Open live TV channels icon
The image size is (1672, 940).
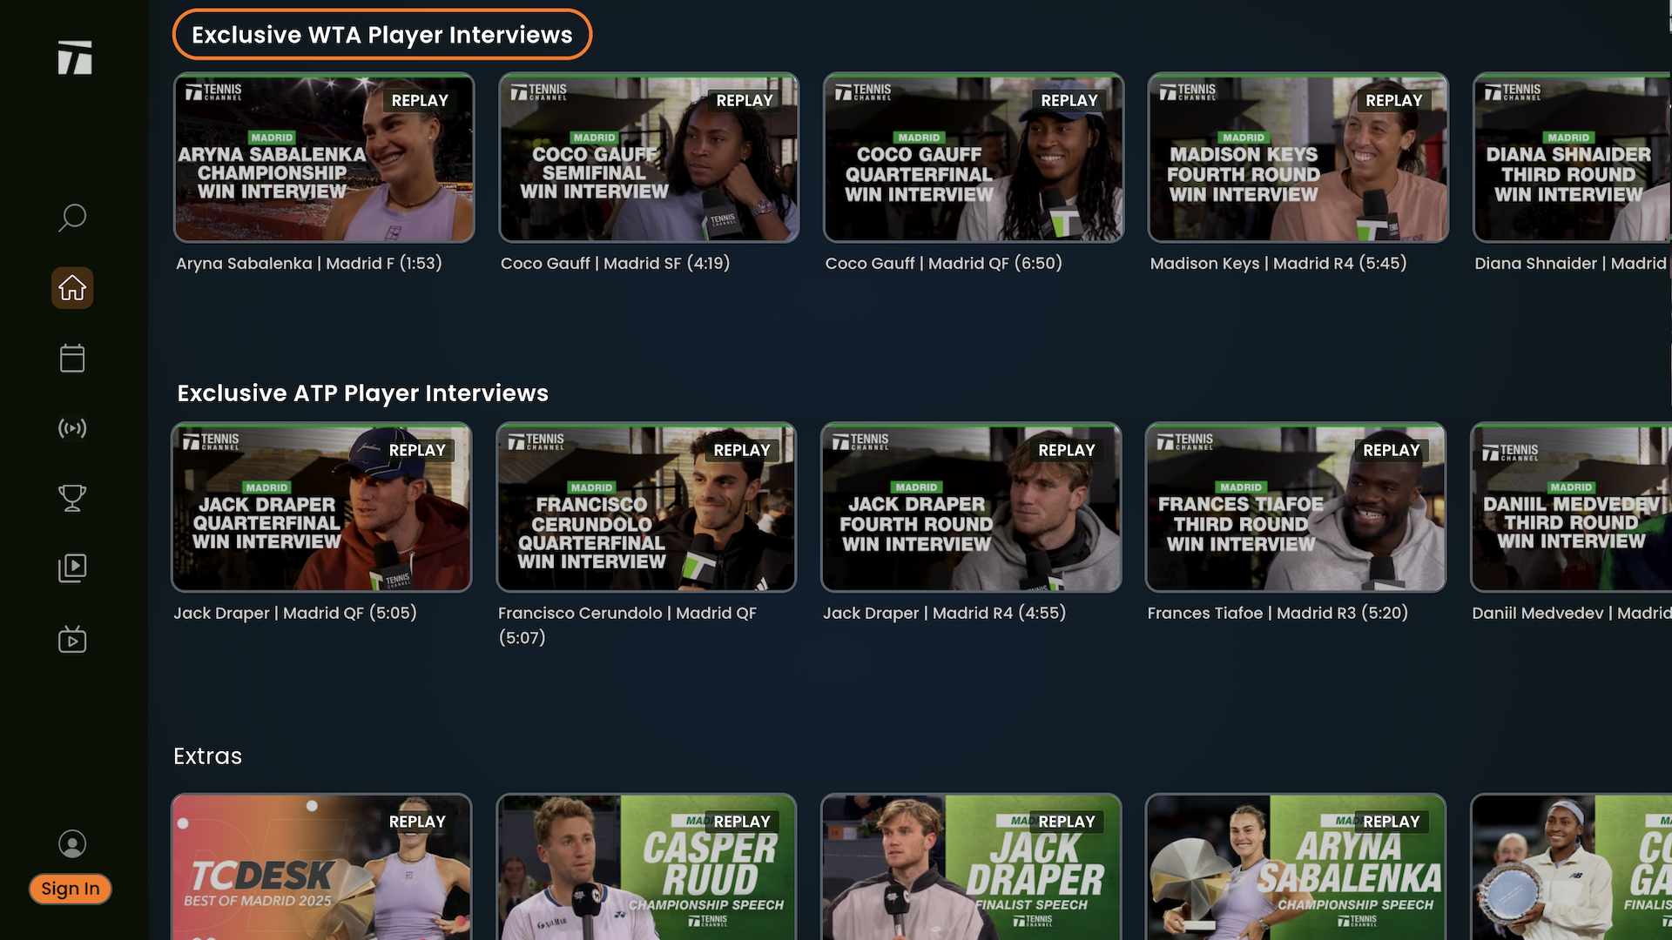[72, 639]
